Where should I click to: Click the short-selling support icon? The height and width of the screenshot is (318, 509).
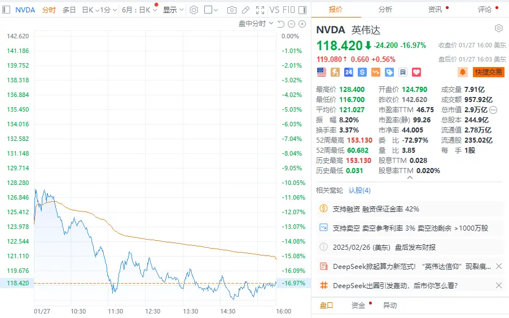[323, 228]
